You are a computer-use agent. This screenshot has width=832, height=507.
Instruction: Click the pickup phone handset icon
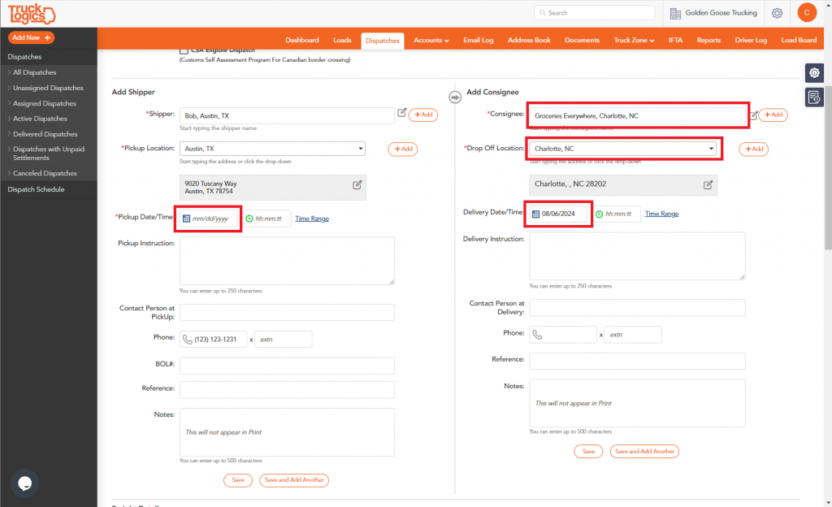click(188, 340)
